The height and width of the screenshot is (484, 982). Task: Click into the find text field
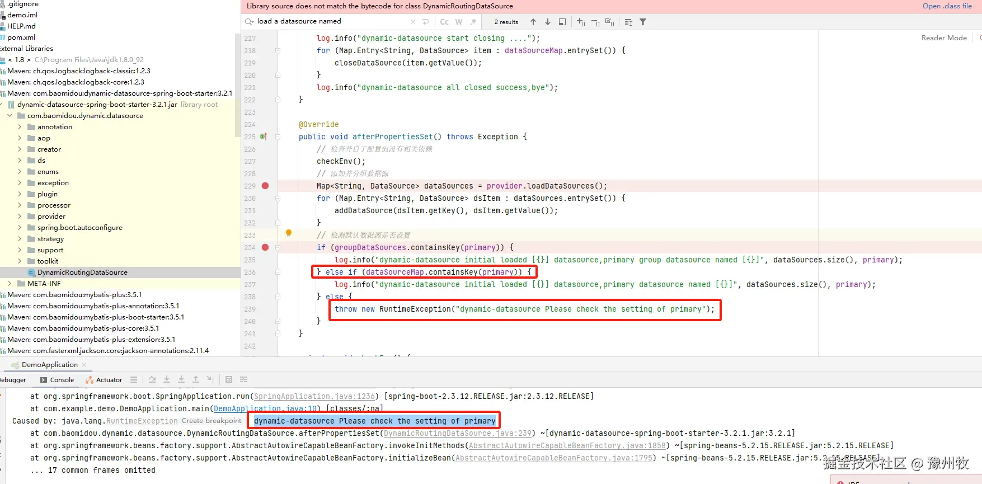[332, 21]
